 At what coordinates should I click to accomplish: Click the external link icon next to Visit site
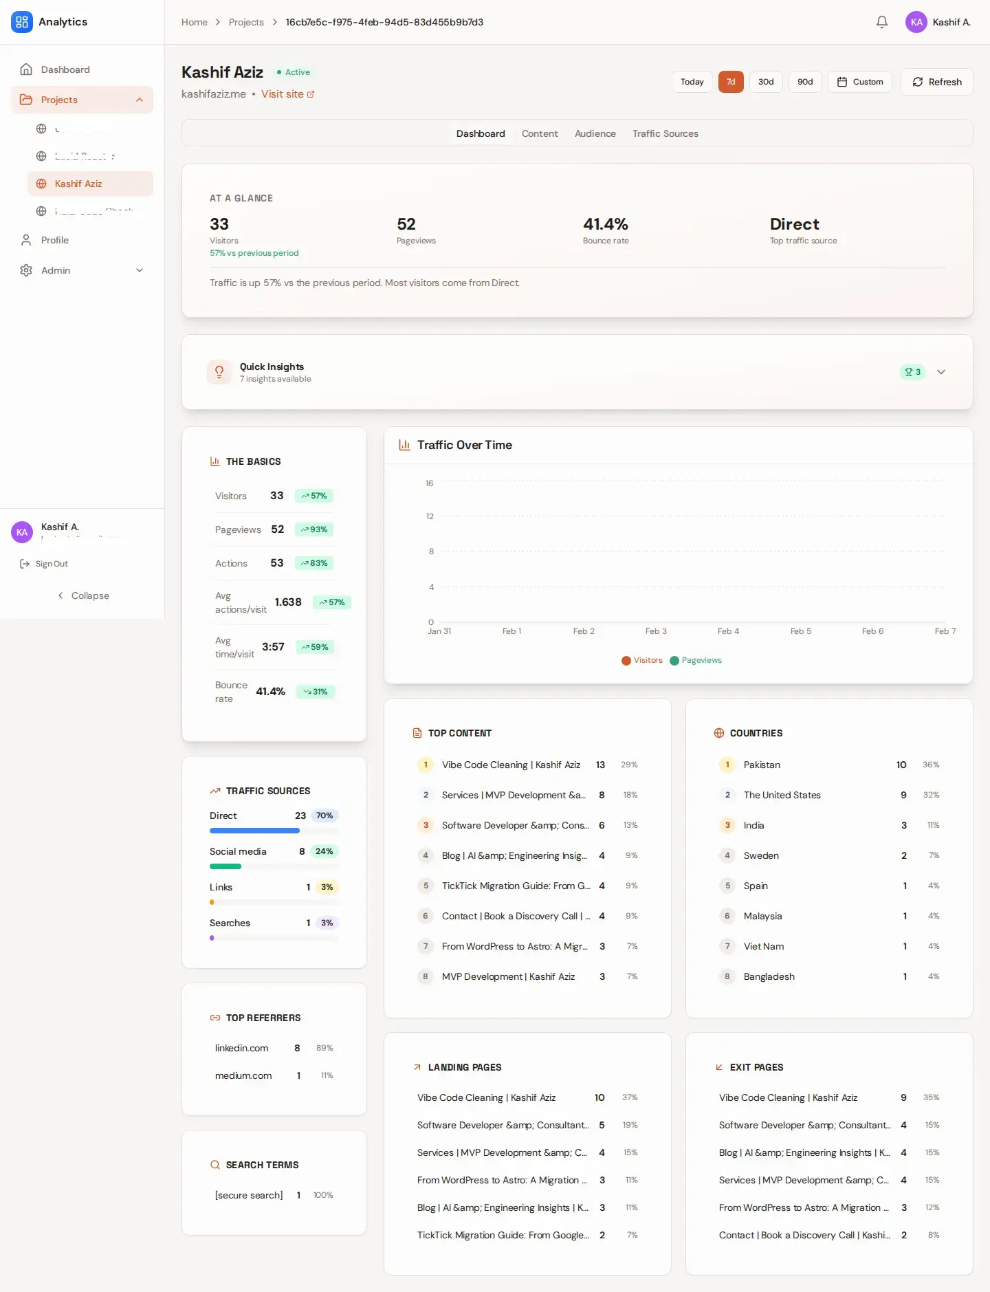311,94
